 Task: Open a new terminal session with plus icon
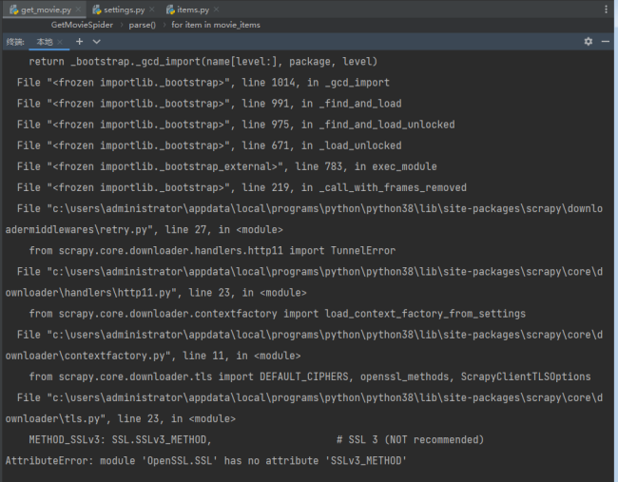pyautogui.click(x=80, y=42)
